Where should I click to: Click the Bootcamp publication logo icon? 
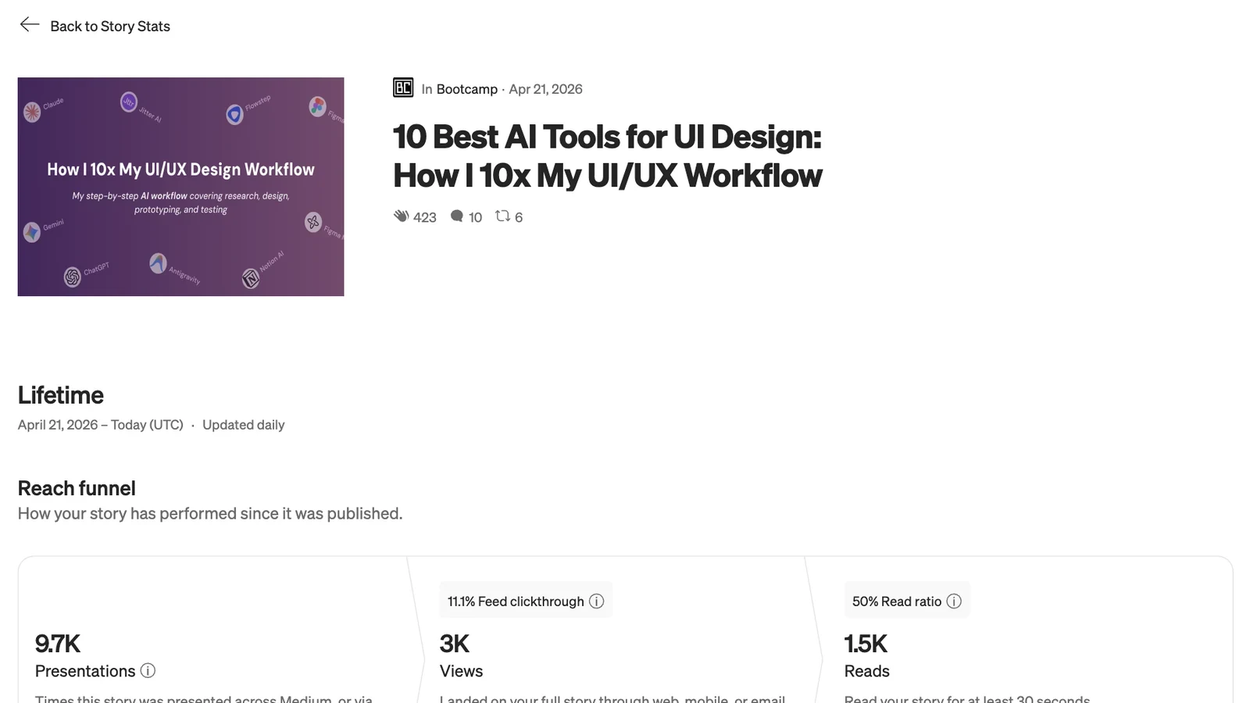[x=403, y=88]
